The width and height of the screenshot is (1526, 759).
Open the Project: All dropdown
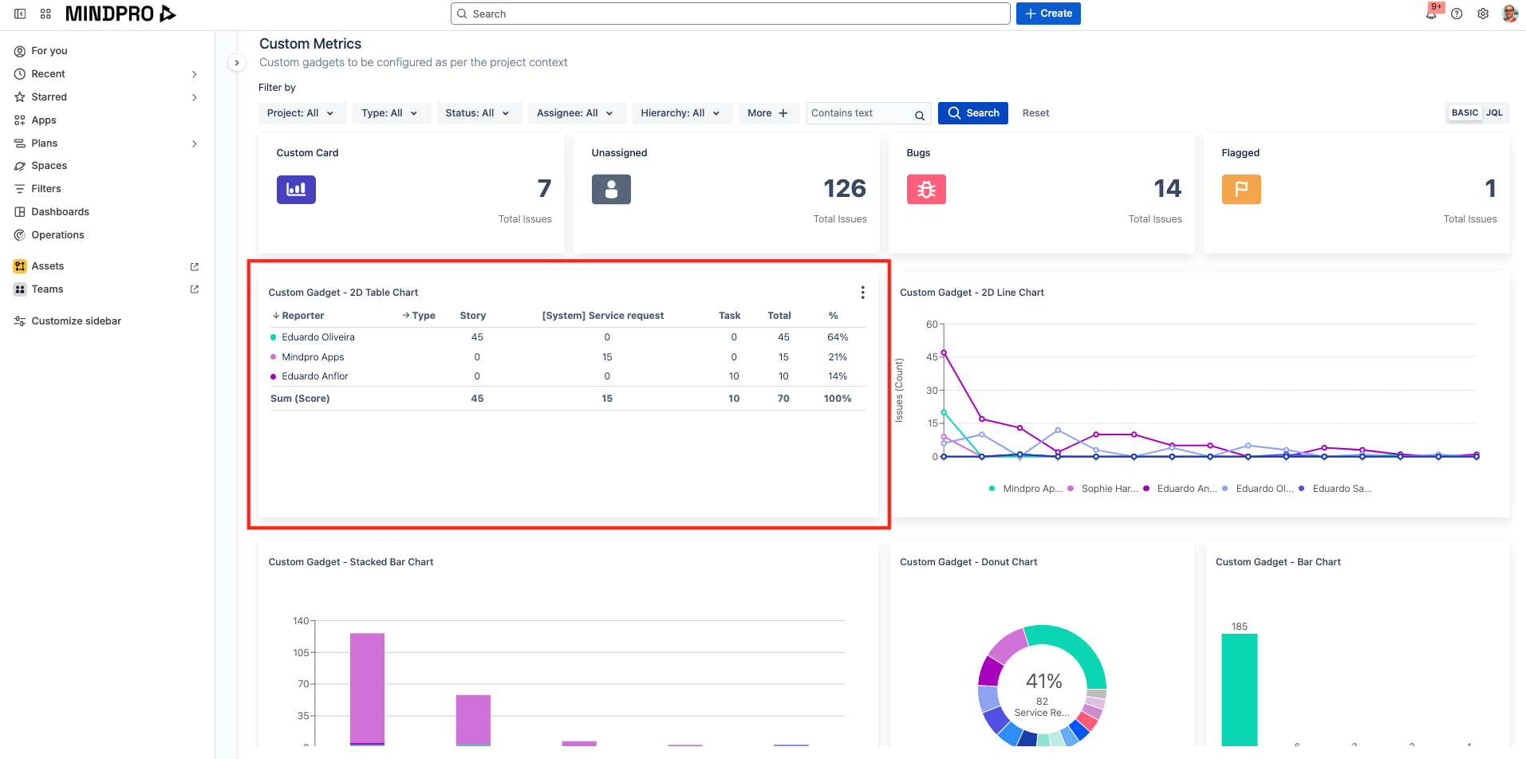(x=301, y=113)
